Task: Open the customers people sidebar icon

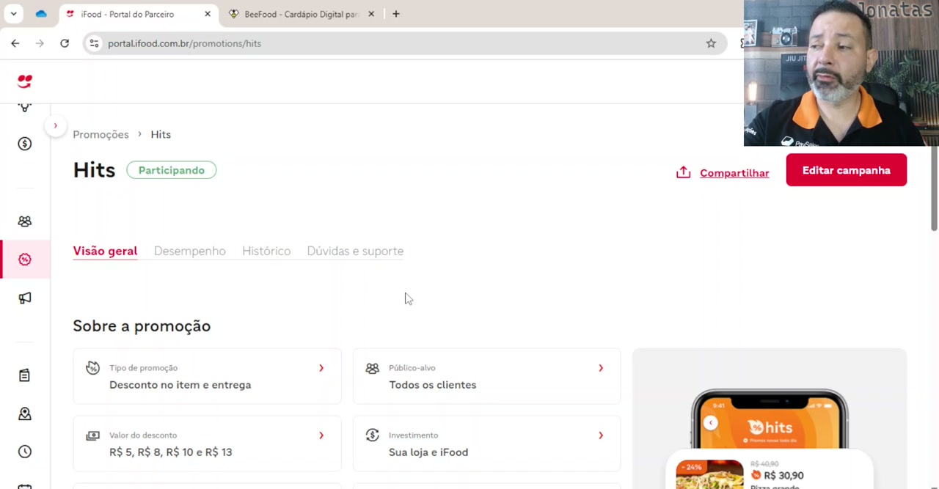Action: pyautogui.click(x=25, y=221)
